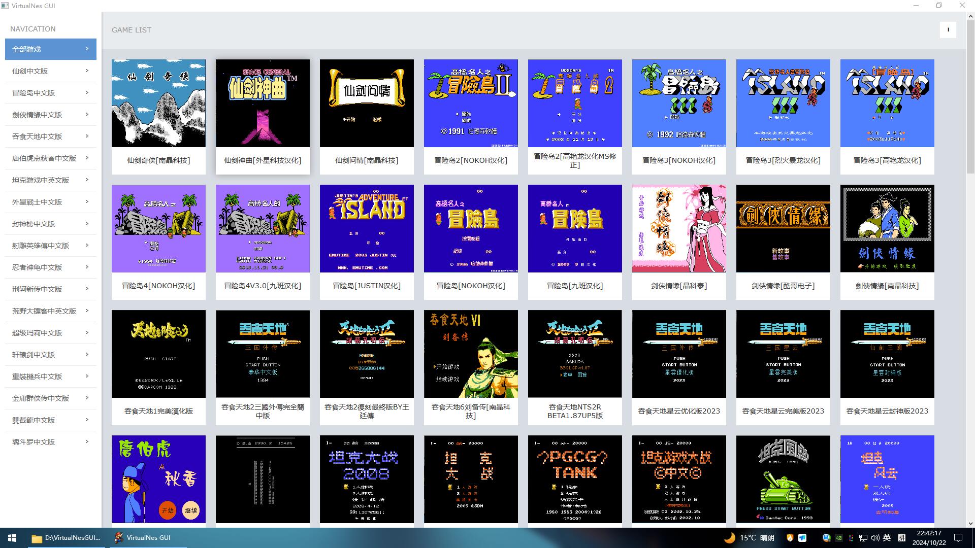Click chevron next to 外星戰士中文版
975x548 pixels.
(87, 201)
